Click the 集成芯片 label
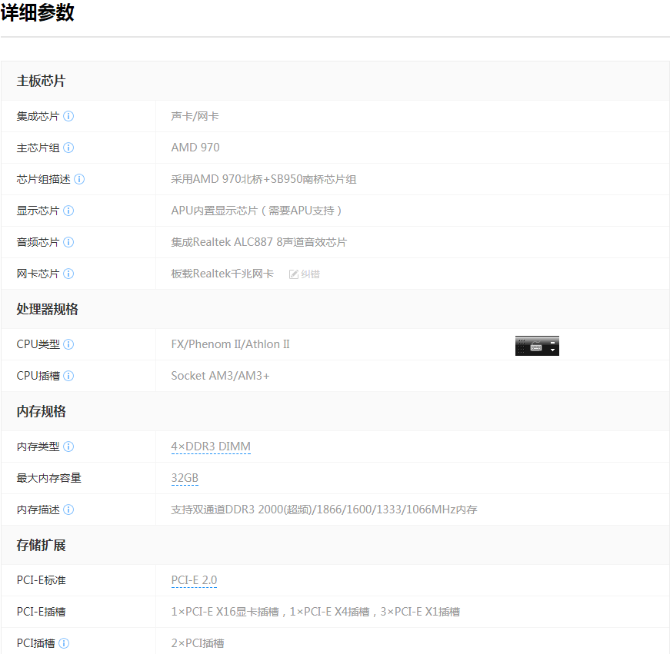 tap(38, 116)
